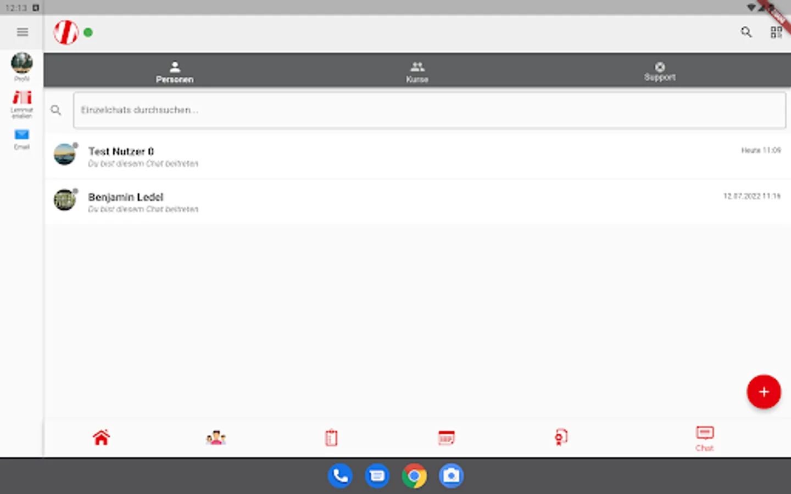Click the magnifier beside chat search field

click(56, 110)
